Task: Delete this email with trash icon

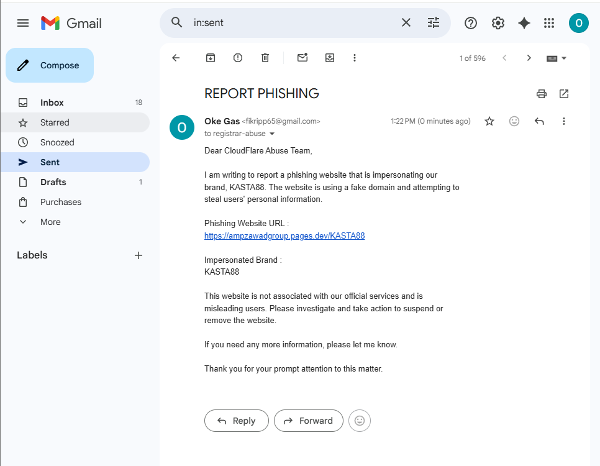Action: (265, 58)
